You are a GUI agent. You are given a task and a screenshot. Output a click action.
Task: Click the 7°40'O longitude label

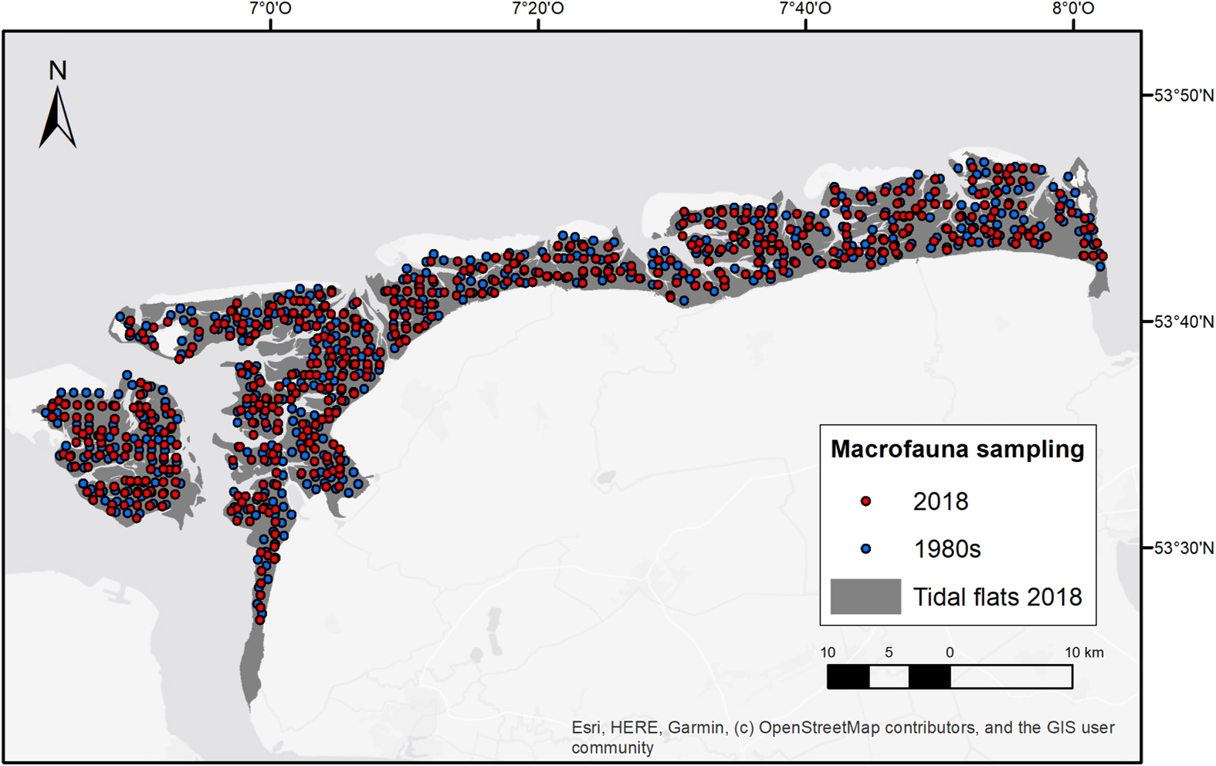point(805,9)
